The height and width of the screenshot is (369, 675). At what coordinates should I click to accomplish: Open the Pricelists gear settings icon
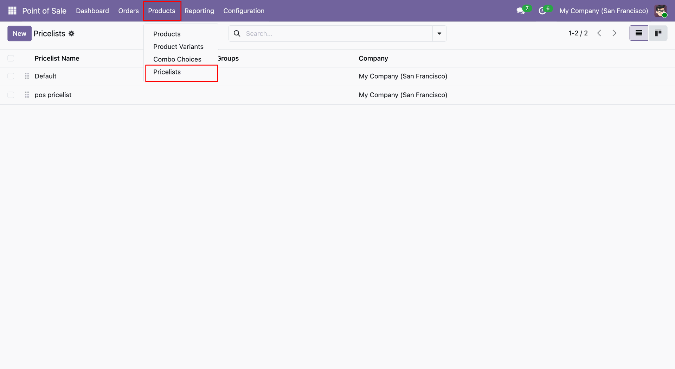[71, 34]
